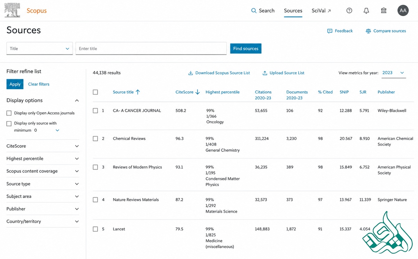418x259 pixels.
Task: Open the Lancet source title
Action: 119,229
